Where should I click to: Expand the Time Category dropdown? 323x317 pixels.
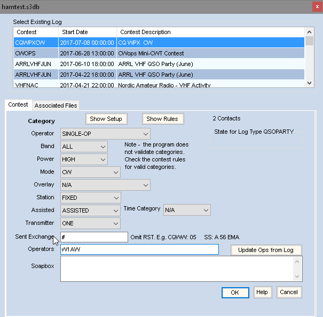pos(187,210)
